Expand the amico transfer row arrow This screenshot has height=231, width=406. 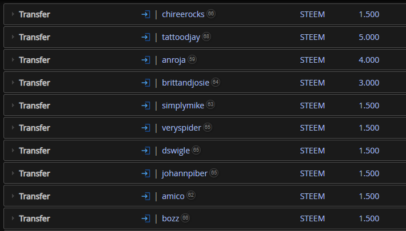point(13,196)
